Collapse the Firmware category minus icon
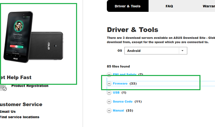 109,83
